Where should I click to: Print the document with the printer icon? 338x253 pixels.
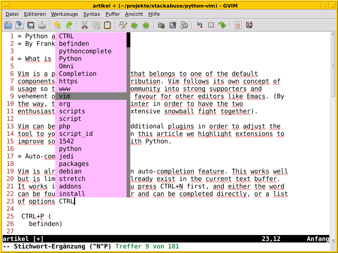point(42,25)
